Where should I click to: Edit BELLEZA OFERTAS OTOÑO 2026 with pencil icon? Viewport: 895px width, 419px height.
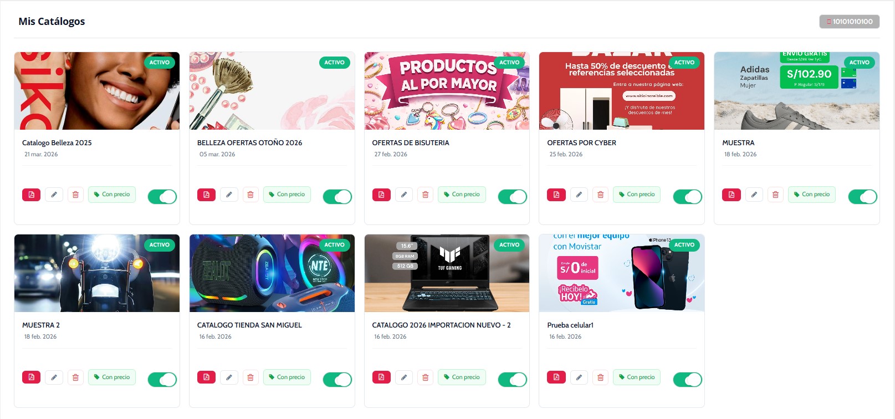click(229, 195)
